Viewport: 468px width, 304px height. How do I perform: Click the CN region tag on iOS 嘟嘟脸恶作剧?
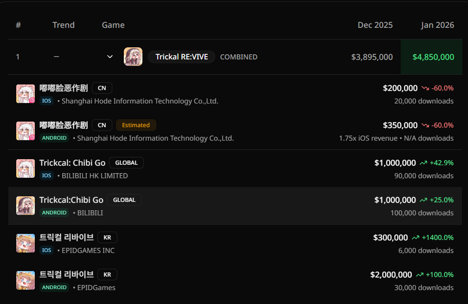[x=102, y=88]
